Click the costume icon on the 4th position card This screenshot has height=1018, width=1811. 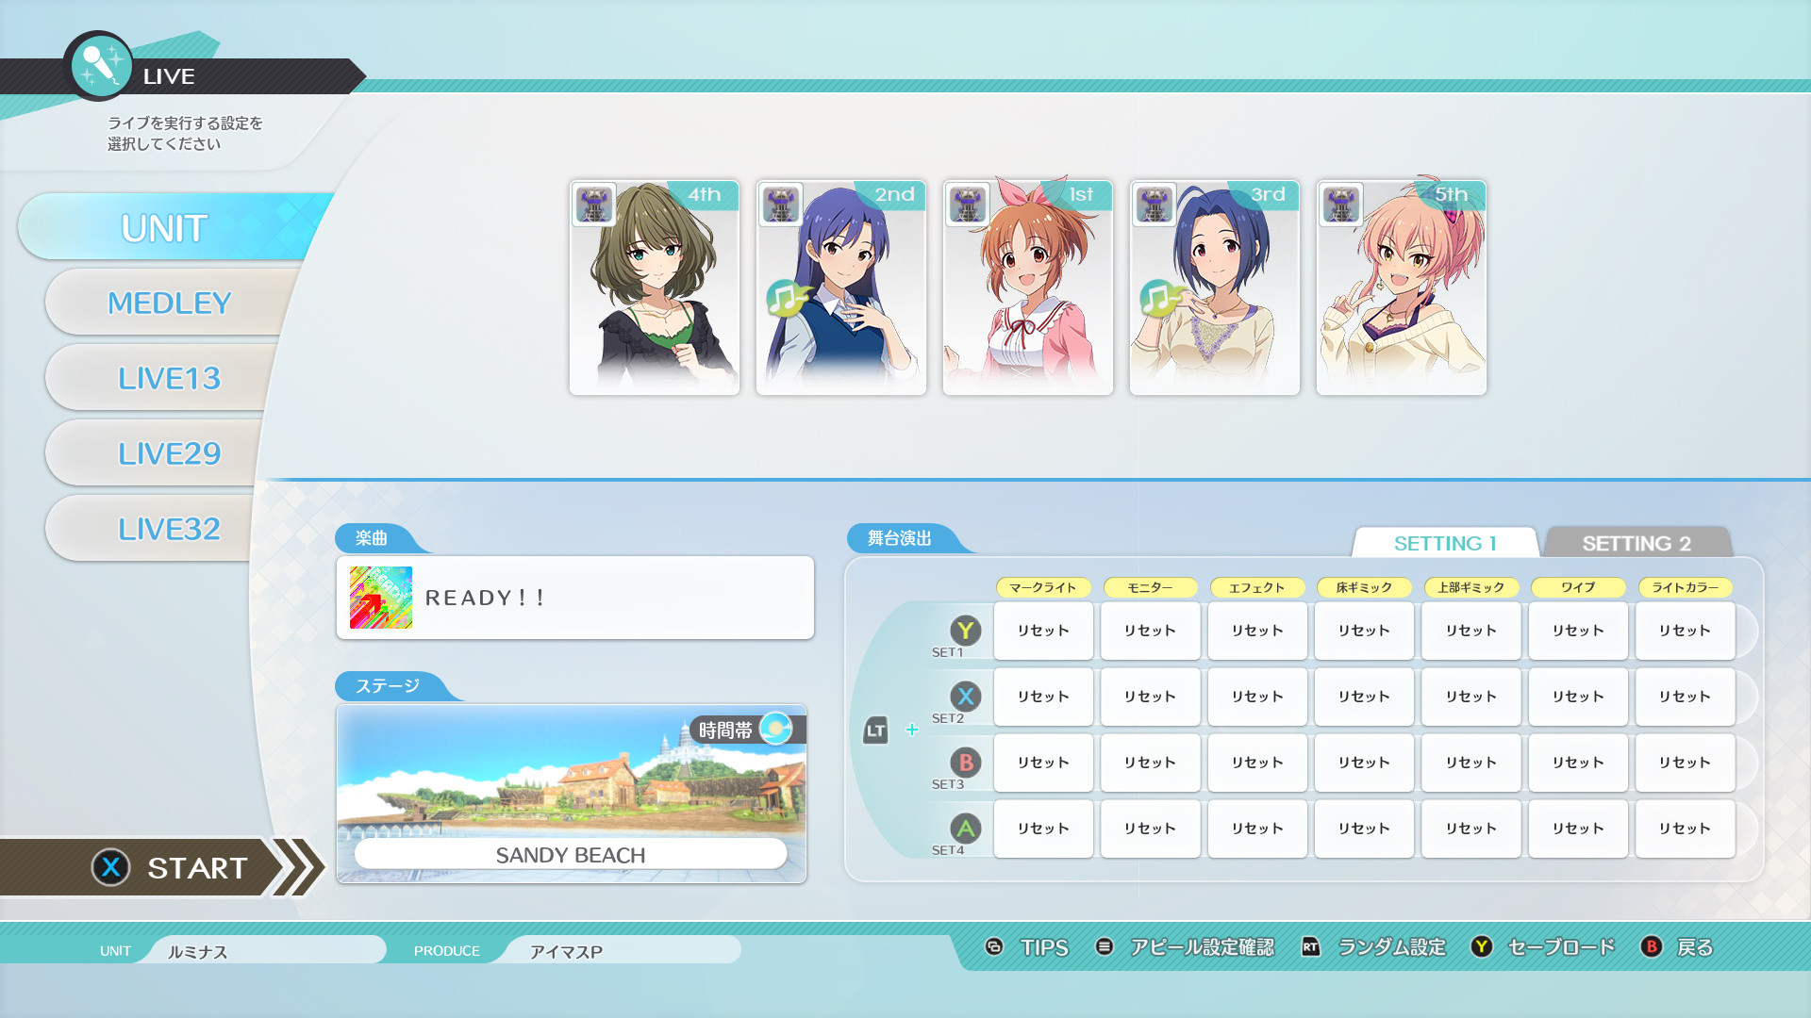pos(594,204)
